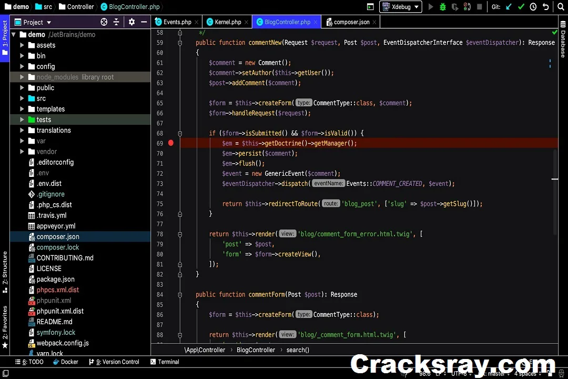Switch to the Events.php tab
Screen dimensions: 568x379
click(x=177, y=22)
